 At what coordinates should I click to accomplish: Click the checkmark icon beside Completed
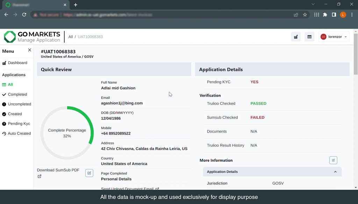coord(4,95)
